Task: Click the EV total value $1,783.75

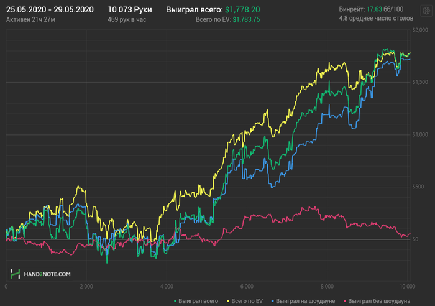Action: coord(246,19)
